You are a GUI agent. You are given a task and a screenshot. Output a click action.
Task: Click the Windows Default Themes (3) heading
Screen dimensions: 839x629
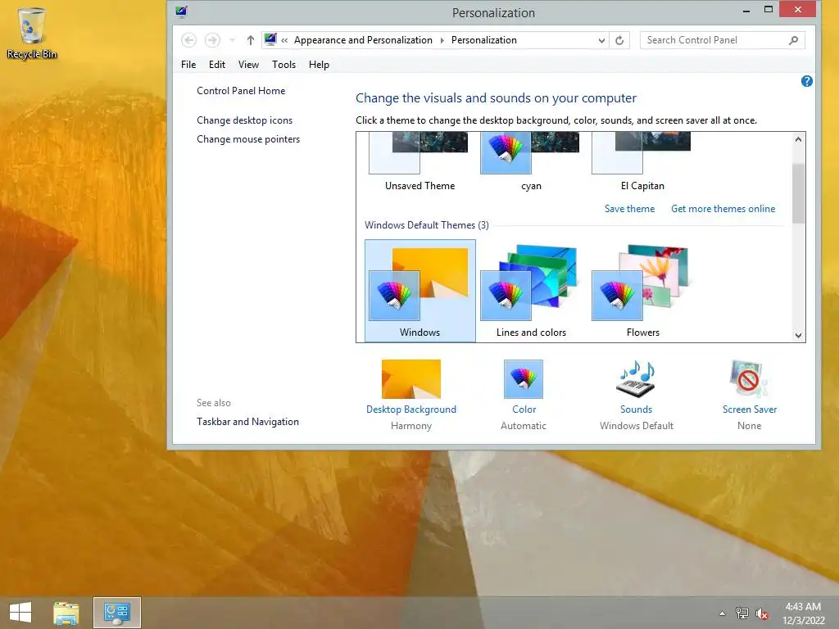click(x=426, y=225)
